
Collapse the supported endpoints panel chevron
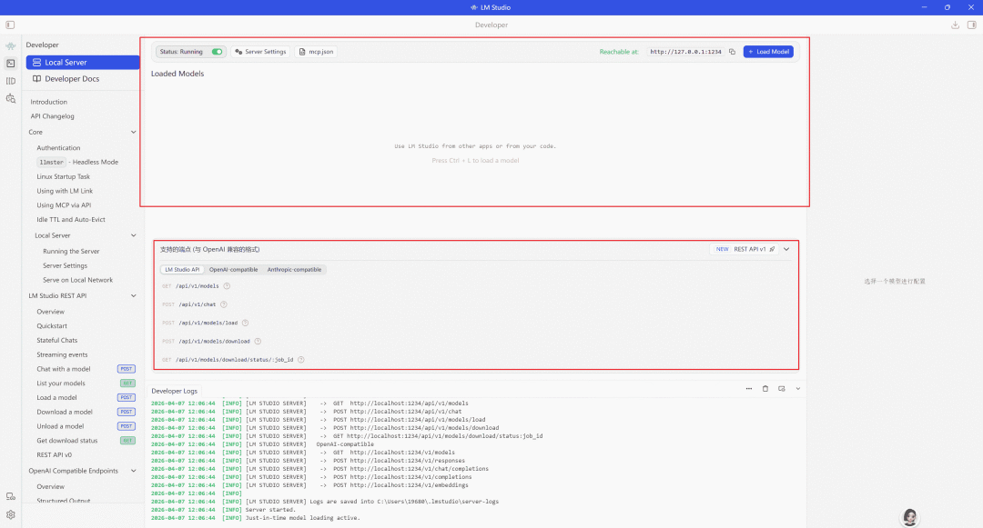[x=786, y=249]
